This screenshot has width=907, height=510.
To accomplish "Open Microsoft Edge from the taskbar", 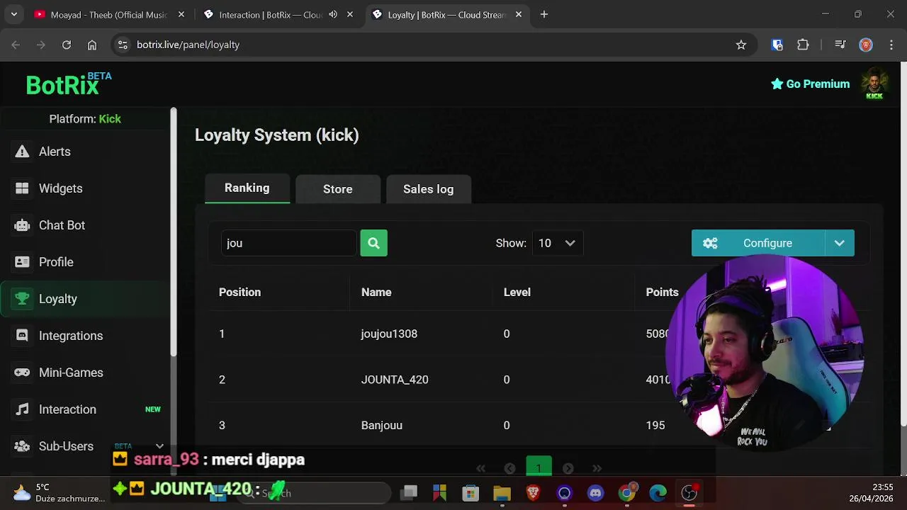I will [x=658, y=493].
